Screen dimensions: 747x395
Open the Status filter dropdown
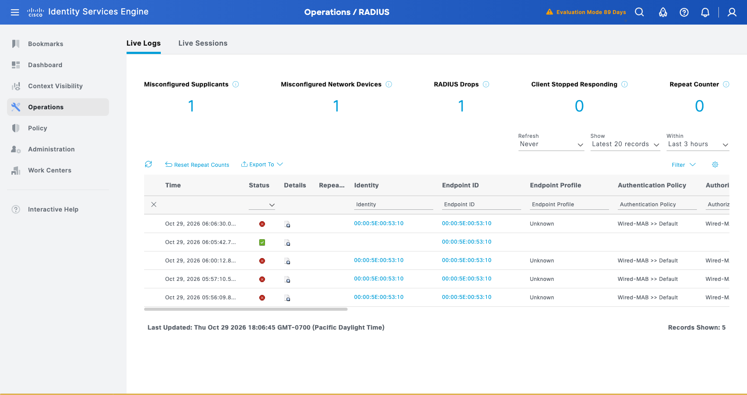click(262, 205)
